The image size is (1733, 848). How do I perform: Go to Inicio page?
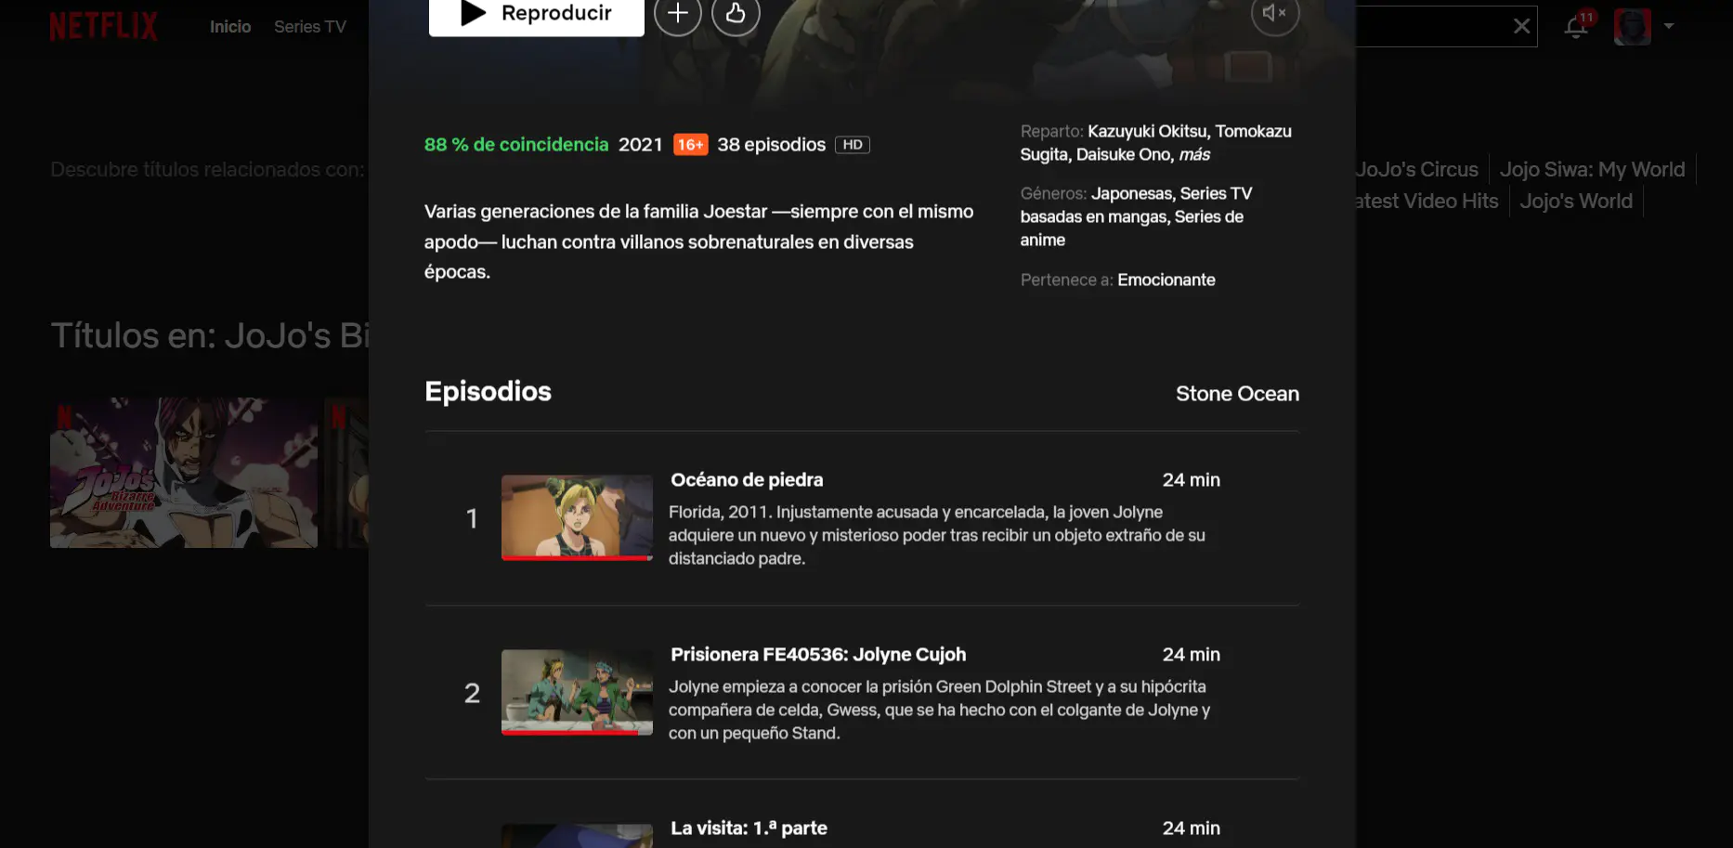click(230, 27)
